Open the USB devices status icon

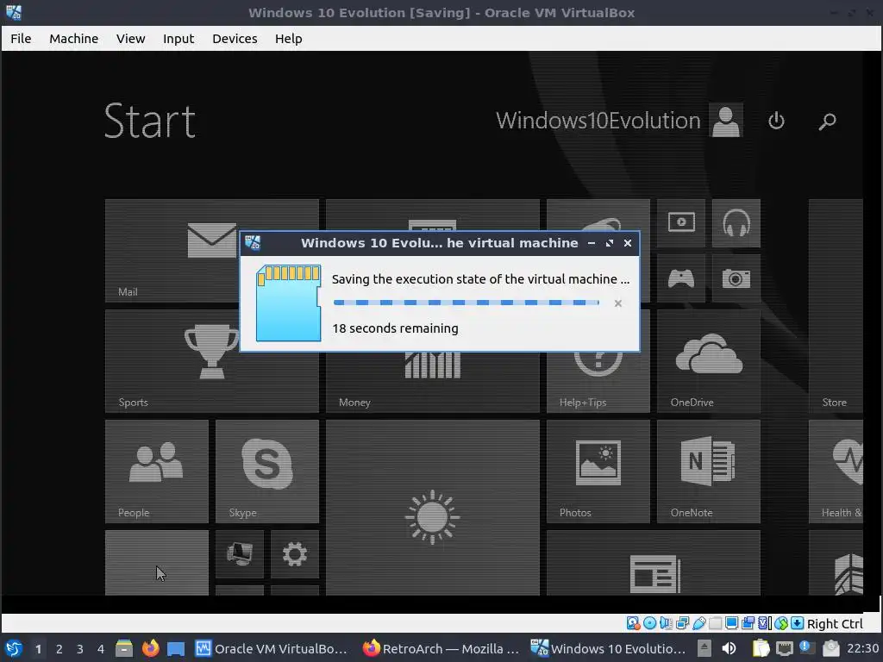(x=698, y=623)
